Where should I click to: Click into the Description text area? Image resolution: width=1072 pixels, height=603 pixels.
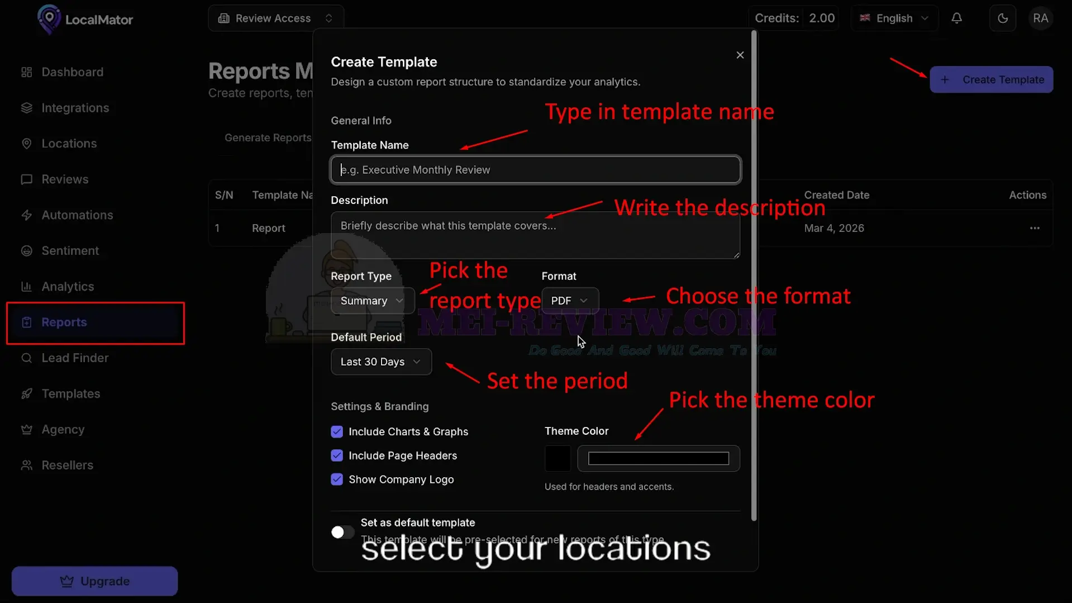tap(536, 235)
